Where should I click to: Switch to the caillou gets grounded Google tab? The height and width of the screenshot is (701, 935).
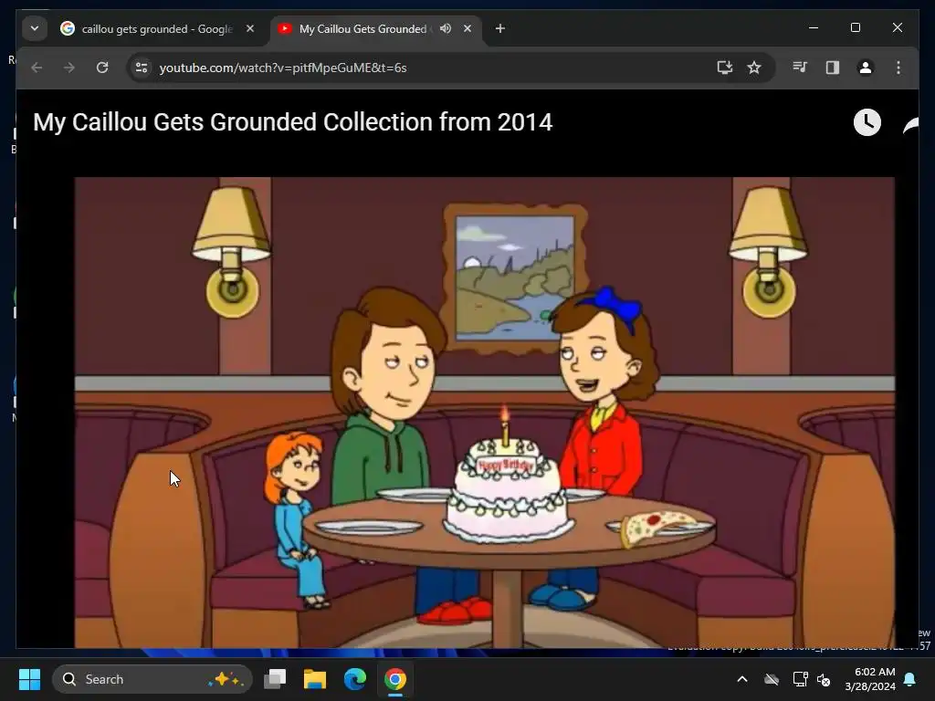click(157, 28)
